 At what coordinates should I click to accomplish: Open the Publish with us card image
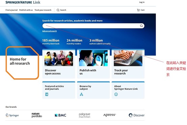click(x=93, y=58)
